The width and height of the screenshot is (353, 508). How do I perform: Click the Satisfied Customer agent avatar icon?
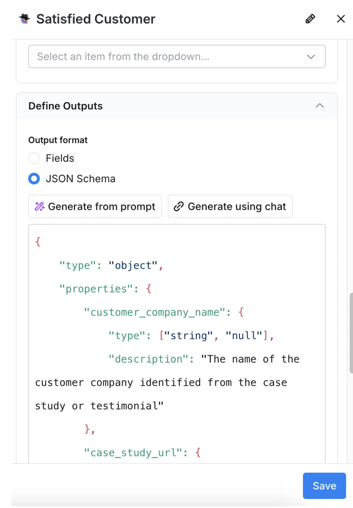(x=25, y=19)
